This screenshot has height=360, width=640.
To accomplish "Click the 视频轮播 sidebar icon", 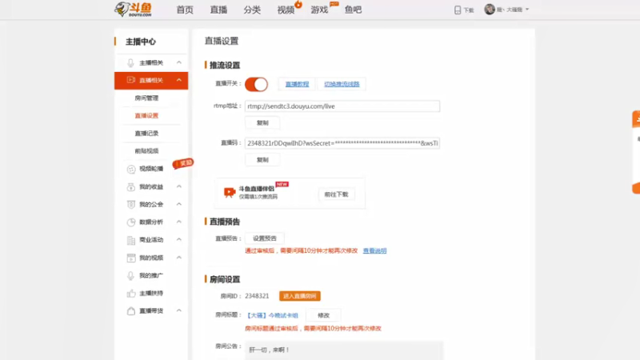I will pos(131,169).
